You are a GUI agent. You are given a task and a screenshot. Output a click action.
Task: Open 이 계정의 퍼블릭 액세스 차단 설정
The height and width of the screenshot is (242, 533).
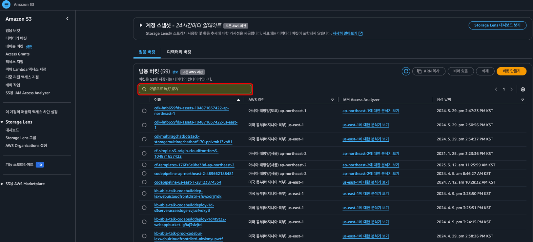[x=31, y=112]
